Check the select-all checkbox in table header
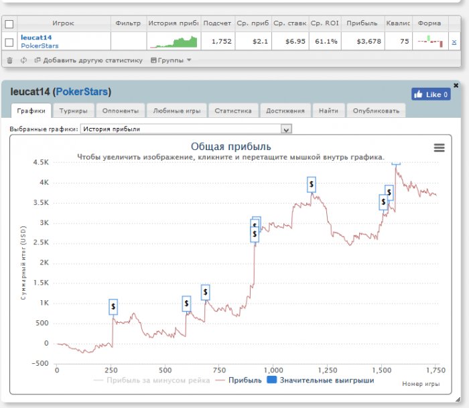The height and width of the screenshot is (408, 469). pos(9,23)
